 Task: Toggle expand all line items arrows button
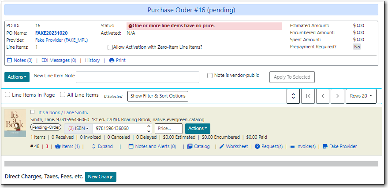293,96
